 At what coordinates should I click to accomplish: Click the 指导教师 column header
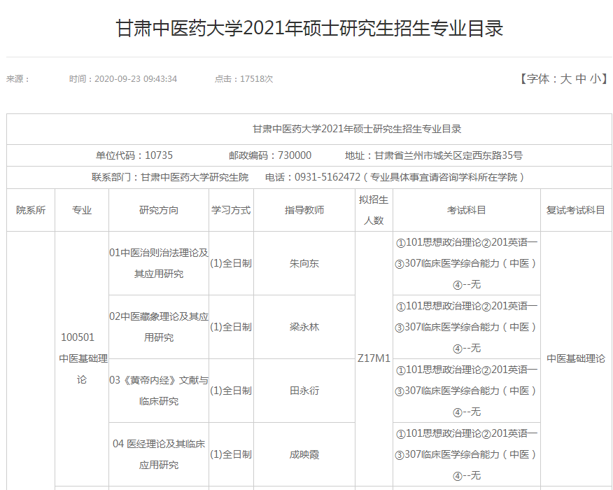click(304, 209)
